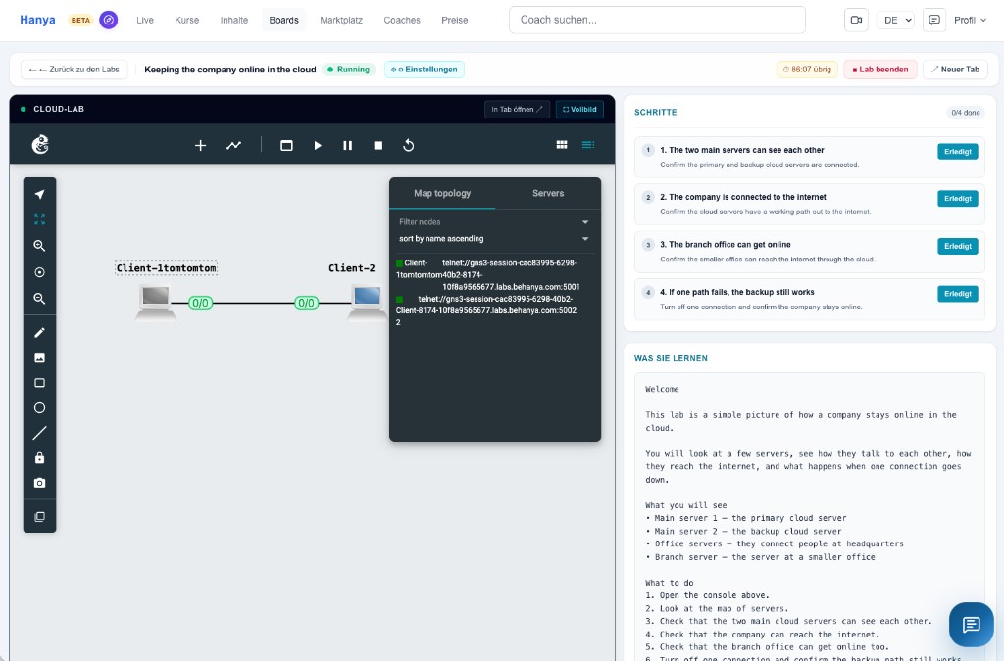Toggle the topology list icon in toolbar
Viewport: 1004px width, 661px height.
(x=588, y=145)
